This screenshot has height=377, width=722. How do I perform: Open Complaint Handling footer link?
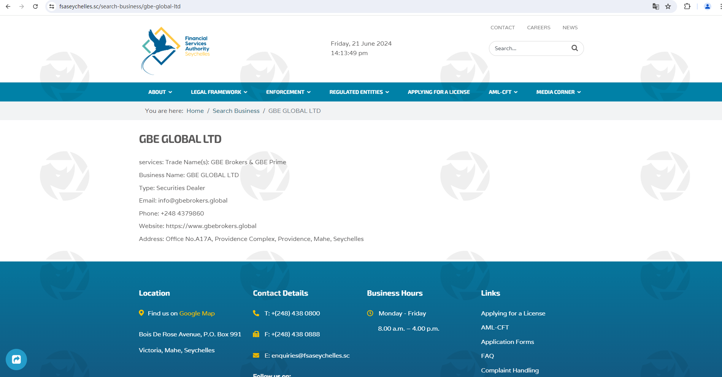click(x=509, y=371)
